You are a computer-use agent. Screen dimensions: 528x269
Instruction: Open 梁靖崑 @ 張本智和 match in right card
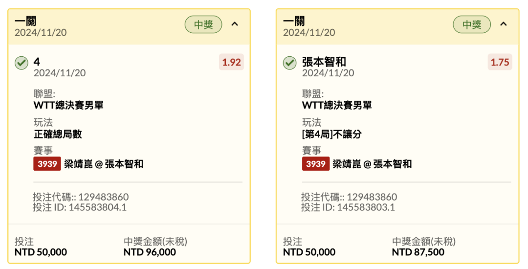[372, 164]
